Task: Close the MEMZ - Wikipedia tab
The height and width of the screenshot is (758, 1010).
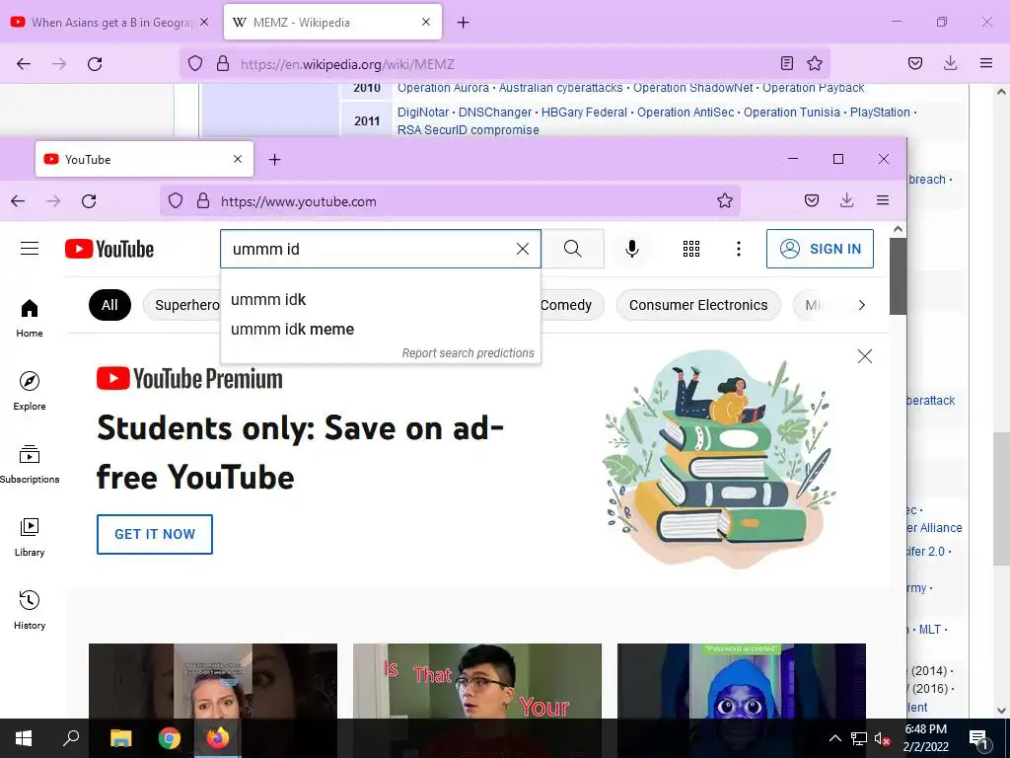Action: pos(426,23)
